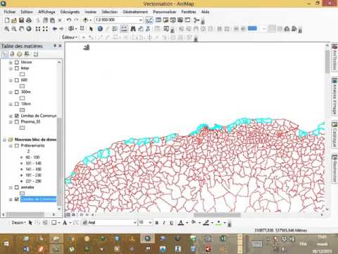The width and height of the screenshot is (338, 254).
Task: Select the highlighted Limites de Commun layer
Action: tap(38, 199)
